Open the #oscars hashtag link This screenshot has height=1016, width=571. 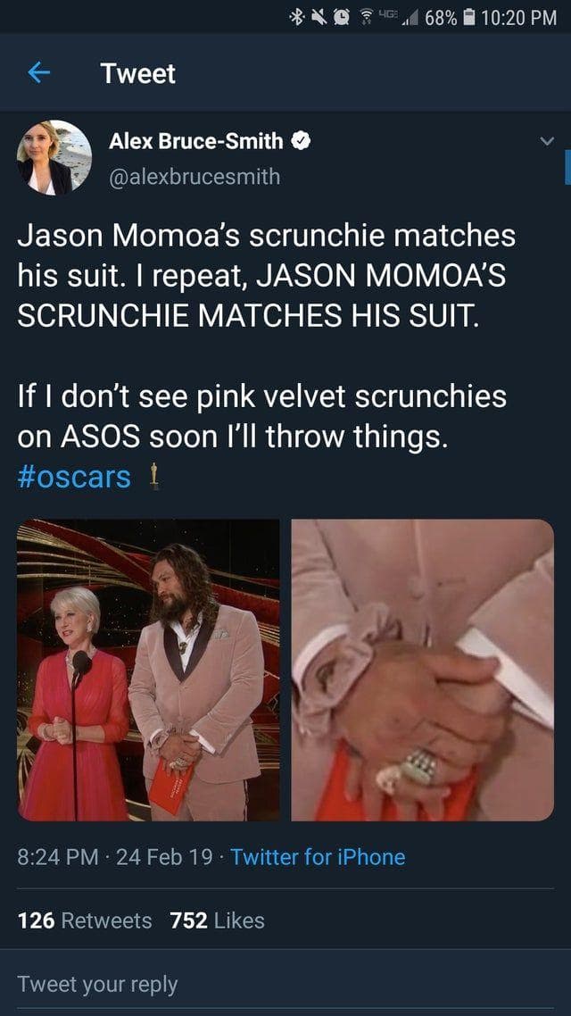coord(74,478)
